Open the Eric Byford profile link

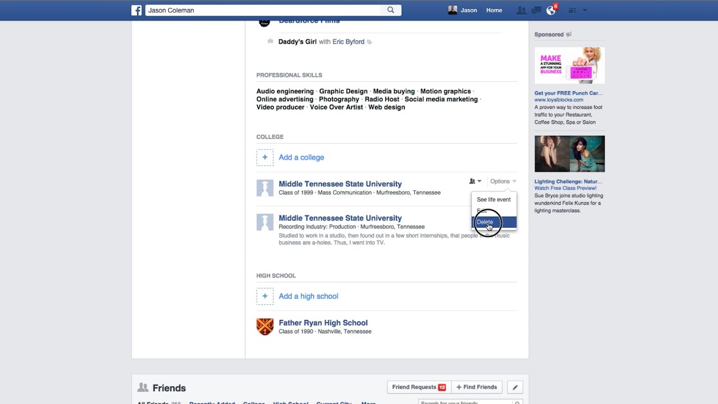pyautogui.click(x=348, y=42)
